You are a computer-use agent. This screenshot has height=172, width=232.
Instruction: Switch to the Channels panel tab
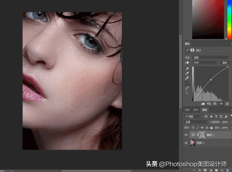[187, 110]
